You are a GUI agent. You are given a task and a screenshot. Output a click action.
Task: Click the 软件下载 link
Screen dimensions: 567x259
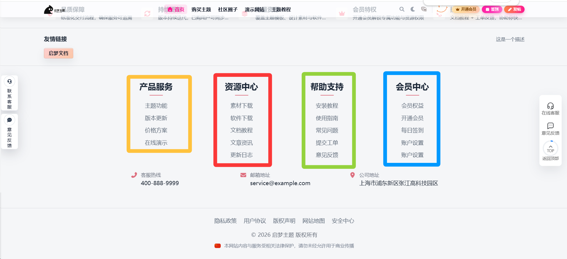(x=242, y=118)
